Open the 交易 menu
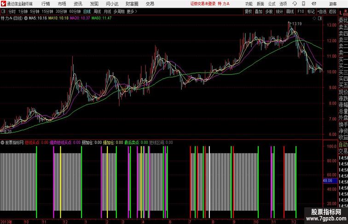Screen dimensions: 348x224 150,4
